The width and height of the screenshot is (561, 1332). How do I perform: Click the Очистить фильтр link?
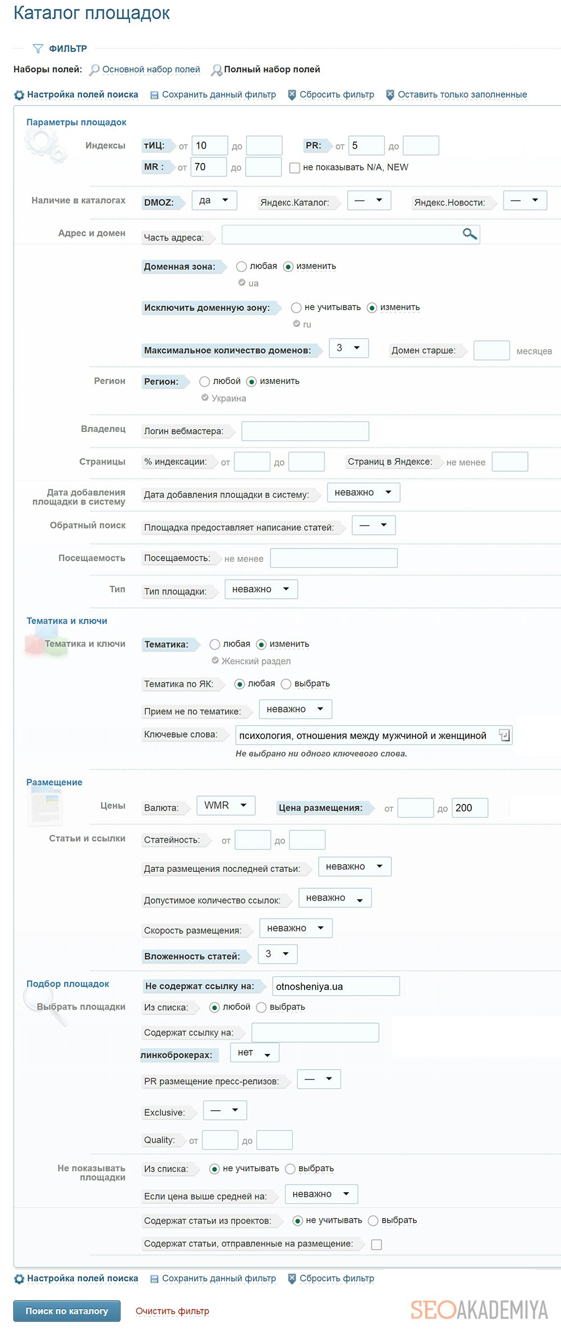[172, 1311]
